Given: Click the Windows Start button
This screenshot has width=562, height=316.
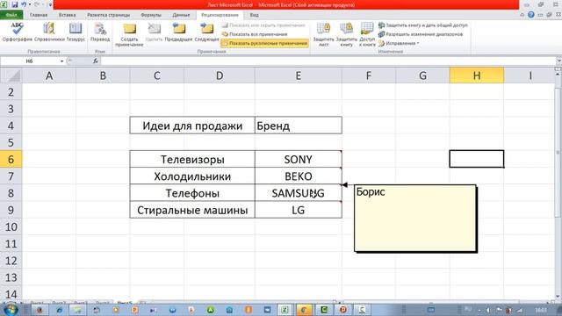Looking at the screenshot, I should [x=10, y=310].
